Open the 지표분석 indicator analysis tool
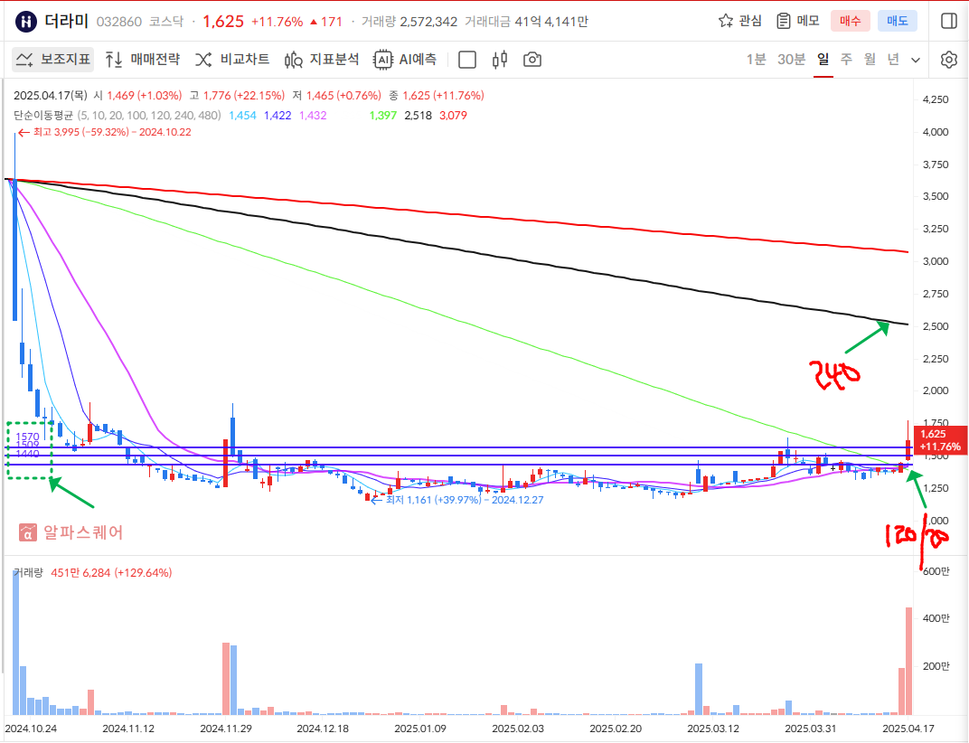The image size is (969, 743). [322, 60]
